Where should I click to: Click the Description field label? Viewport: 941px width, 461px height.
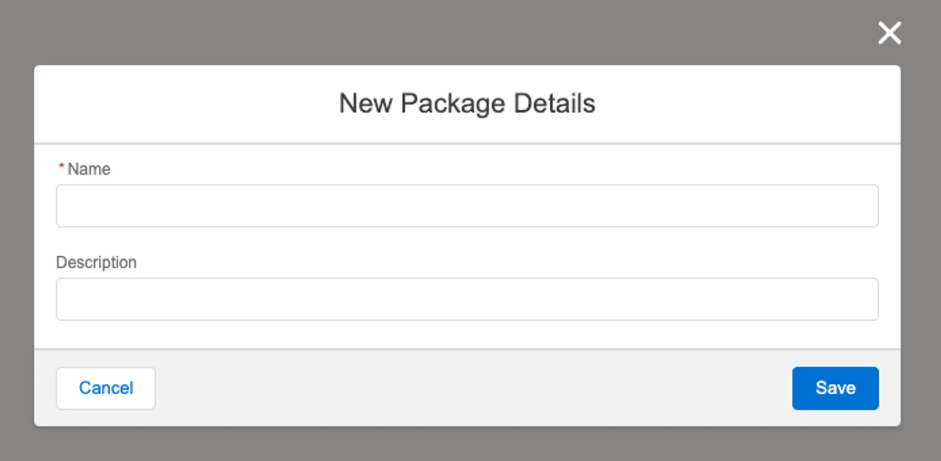(96, 262)
